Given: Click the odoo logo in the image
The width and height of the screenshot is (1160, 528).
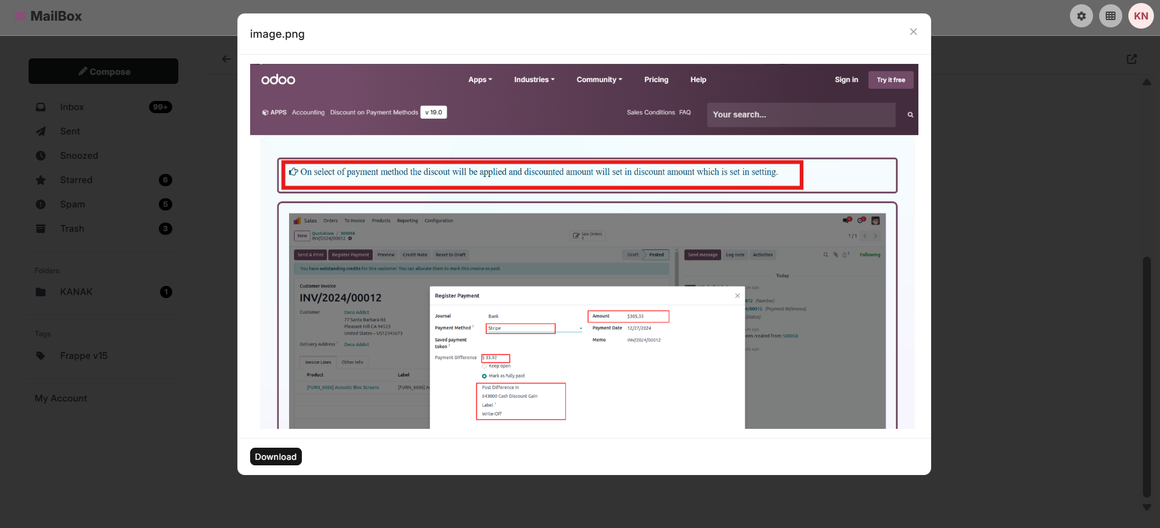Looking at the screenshot, I should click(278, 80).
